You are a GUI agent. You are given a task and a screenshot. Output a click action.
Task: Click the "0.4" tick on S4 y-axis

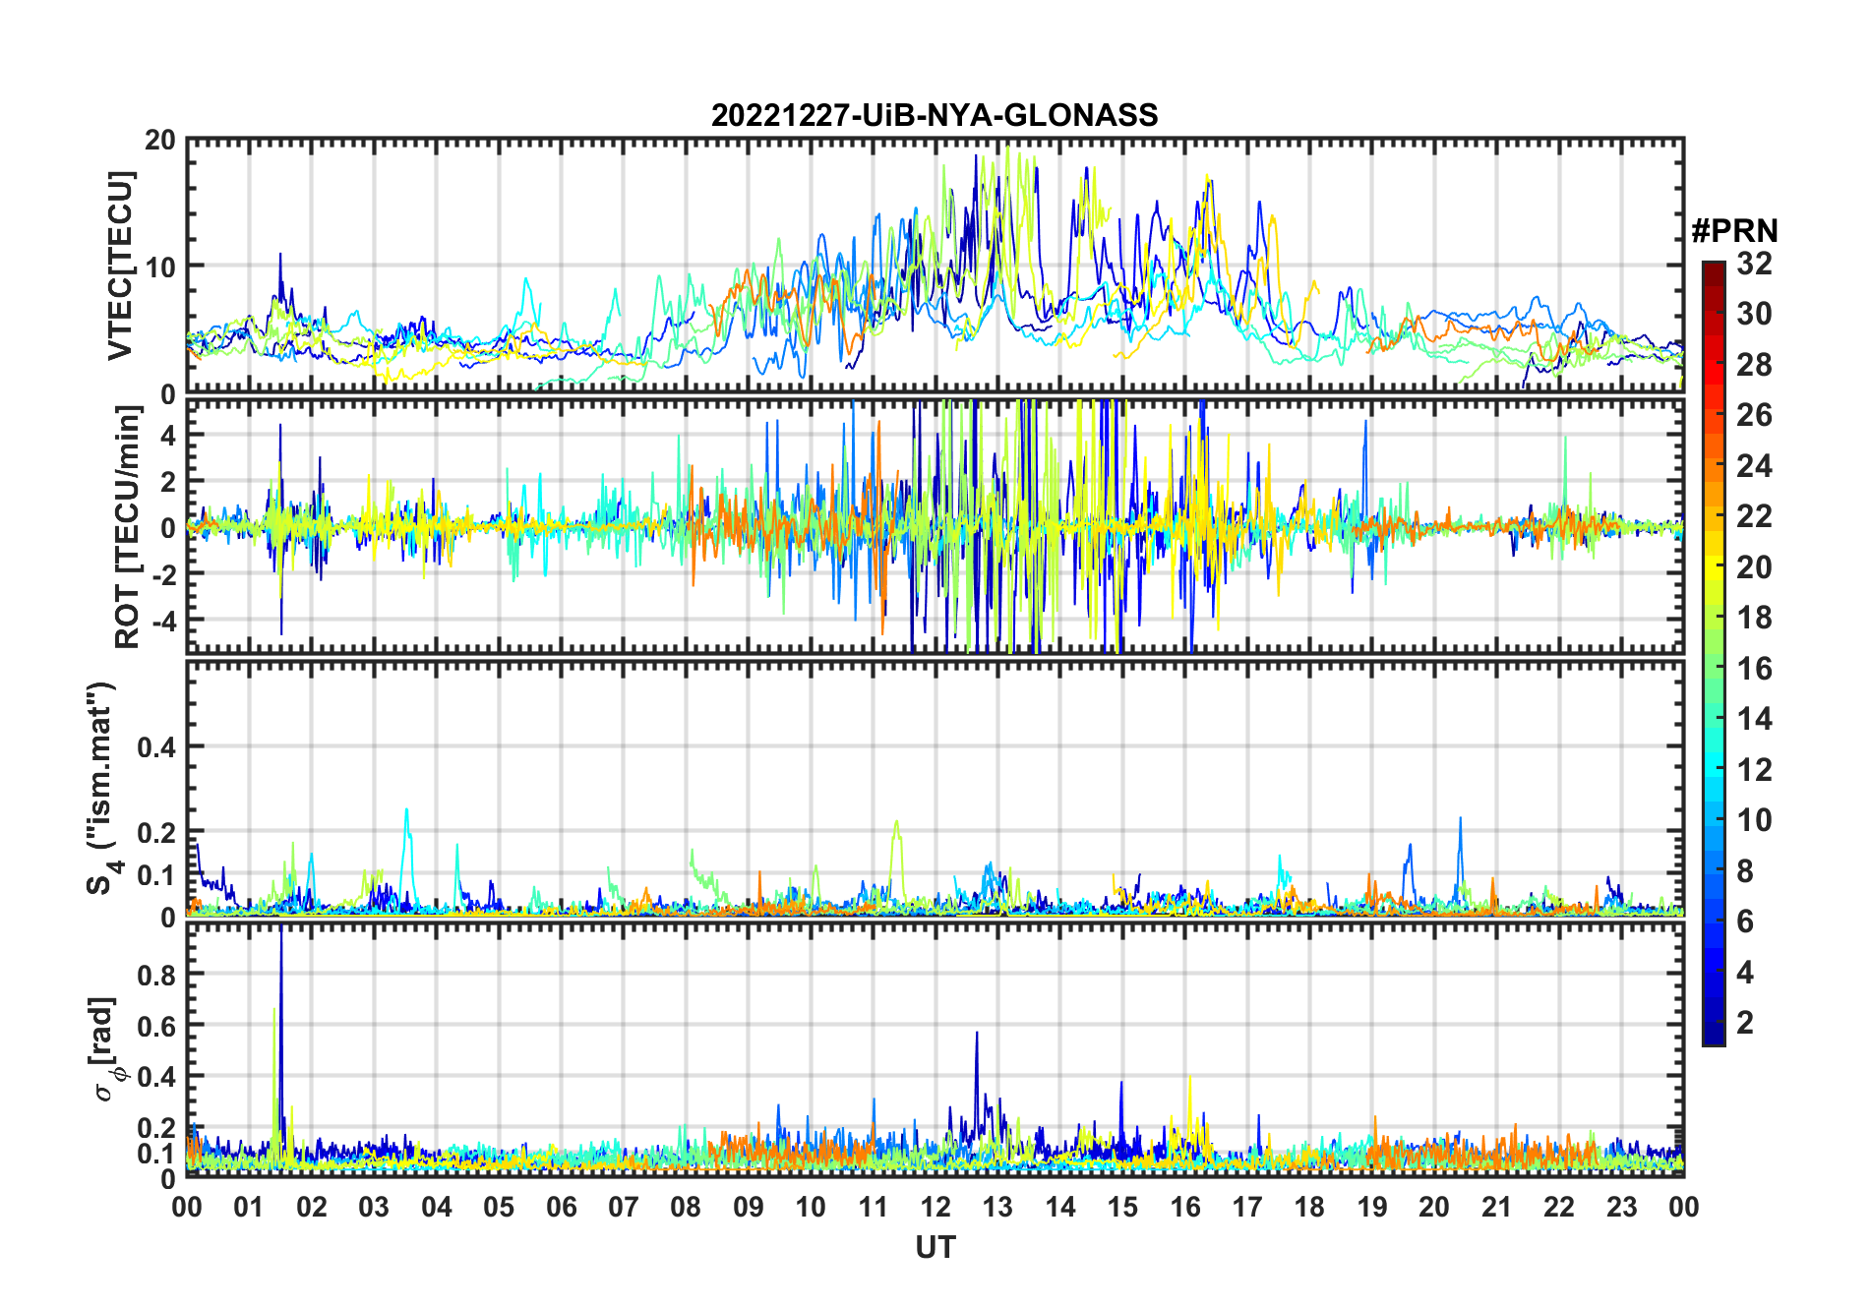click(x=156, y=746)
